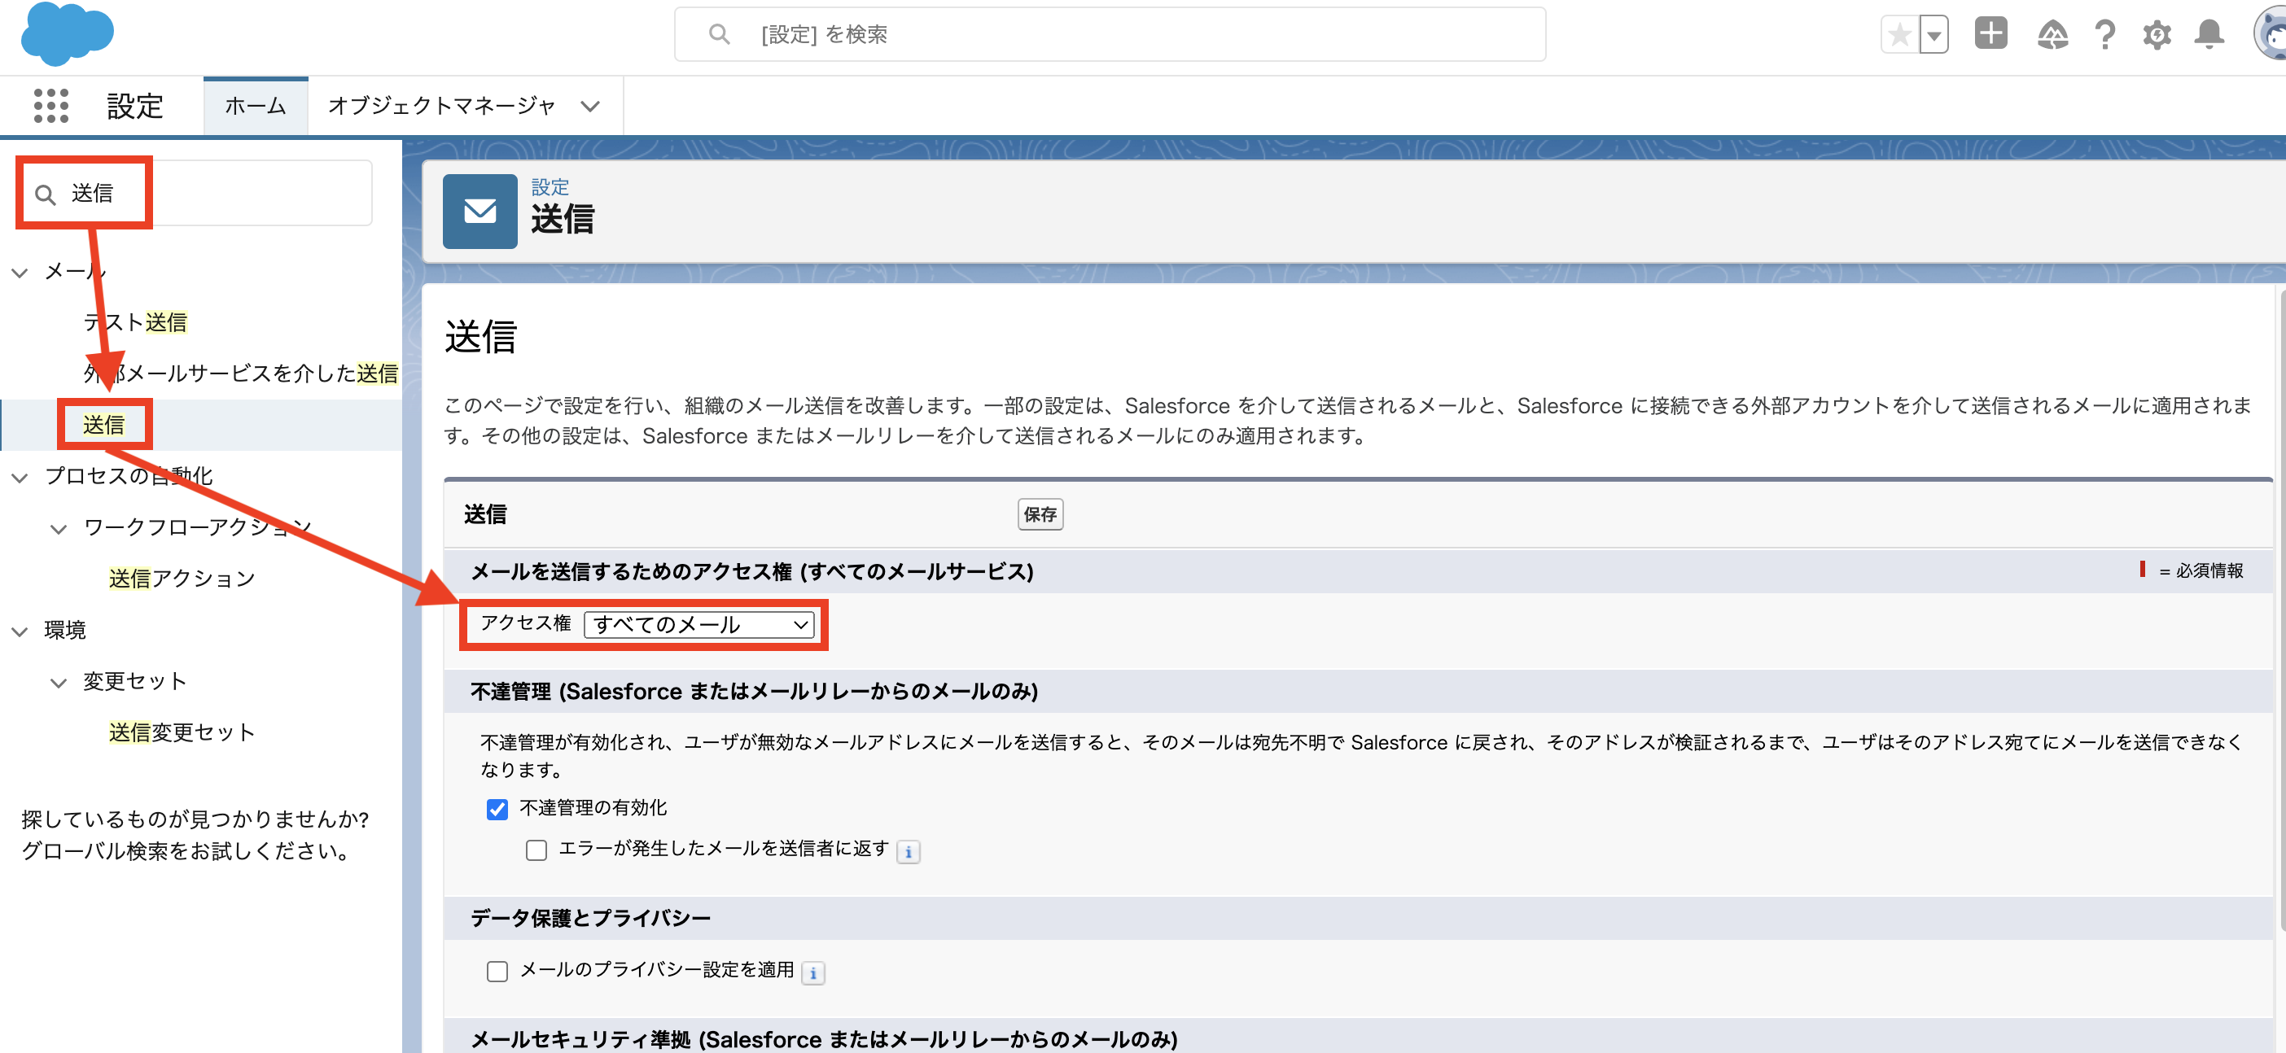Select the ホーム tab
The width and height of the screenshot is (2286, 1053).
(x=255, y=106)
